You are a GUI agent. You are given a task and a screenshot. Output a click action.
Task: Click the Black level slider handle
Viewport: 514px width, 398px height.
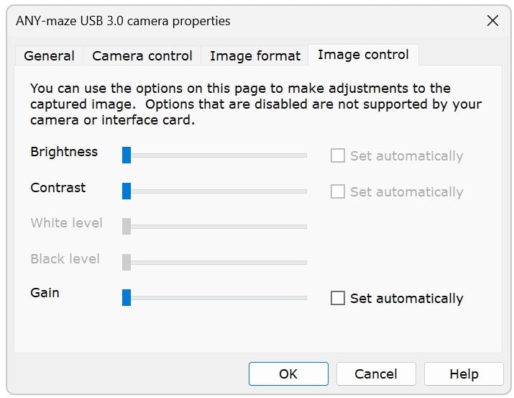127,262
